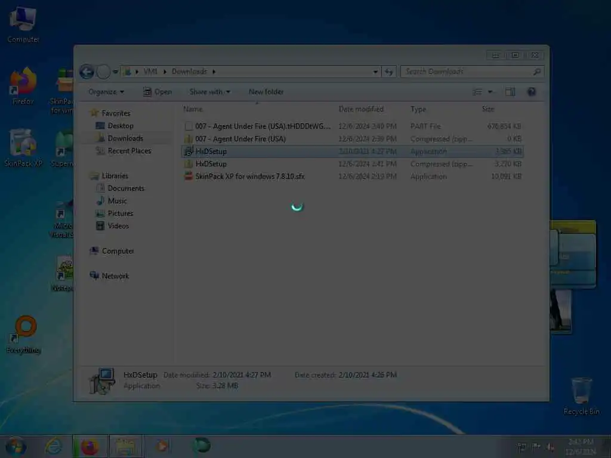
Task: Select the HxDSetup Application file
Action: tap(352, 151)
